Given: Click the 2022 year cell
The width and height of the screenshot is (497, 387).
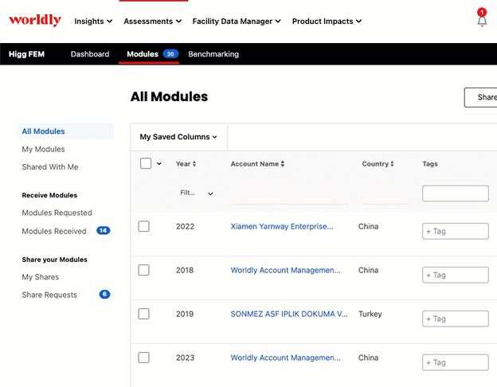Looking at the screenshot, I should pyautogui.click(x=185, y=226).
